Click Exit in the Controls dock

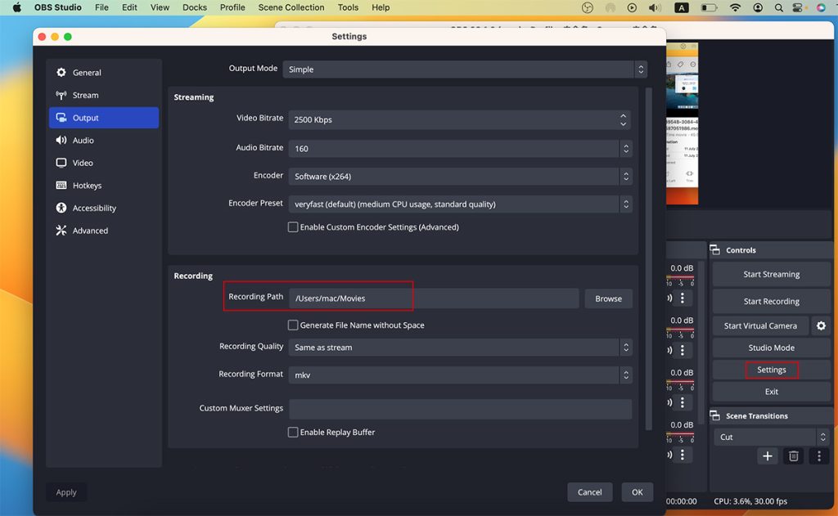click(x=771, y=392)
